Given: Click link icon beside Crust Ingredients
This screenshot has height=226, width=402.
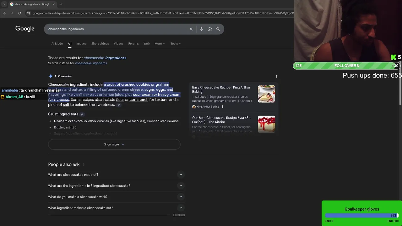Looking at the screenshot, I should coord(82,114).
